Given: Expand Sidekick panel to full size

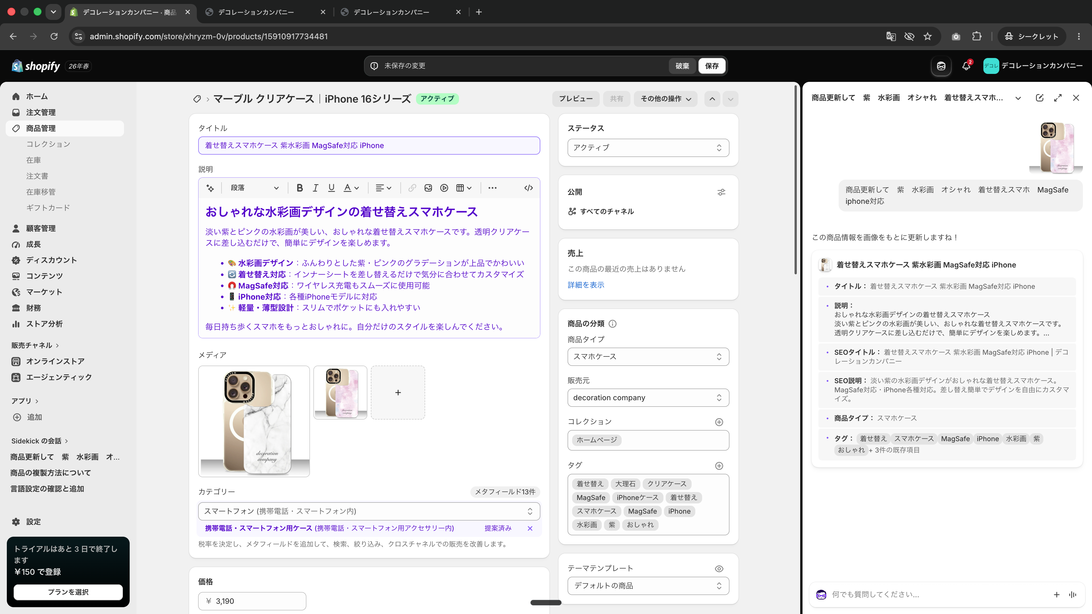Looking at the screenshot, I should point(1058,98).
